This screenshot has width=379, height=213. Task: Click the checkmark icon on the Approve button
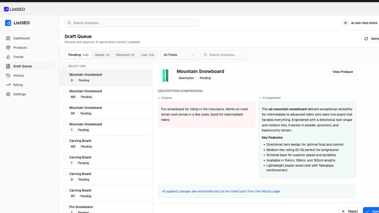368,211
